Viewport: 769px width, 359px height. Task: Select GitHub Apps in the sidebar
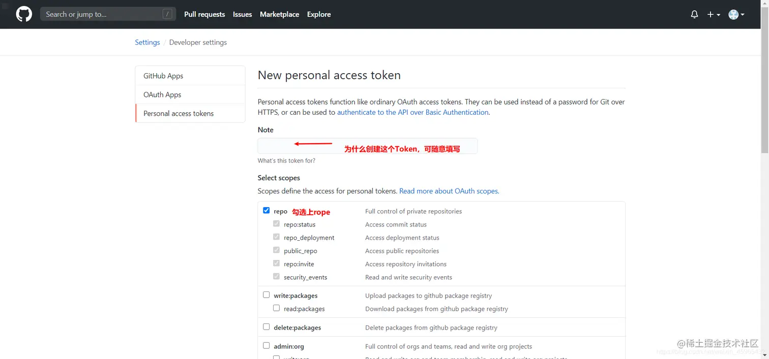pyautogui.click(x=163, y=76)
